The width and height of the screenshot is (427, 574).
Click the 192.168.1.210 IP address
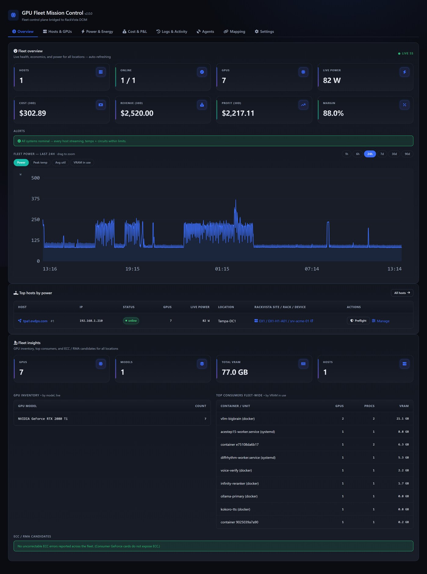click(x=91, y=321)
